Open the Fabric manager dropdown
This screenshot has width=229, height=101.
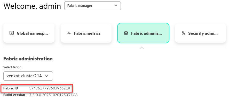(92, 6)
